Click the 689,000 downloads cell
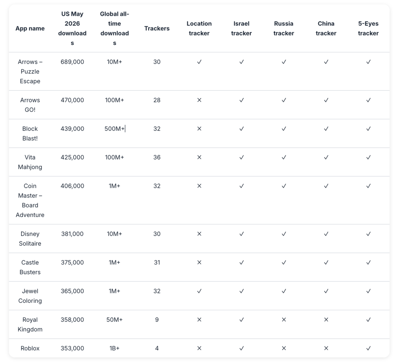The image size is (403, 363). click(x=72, y=62)
